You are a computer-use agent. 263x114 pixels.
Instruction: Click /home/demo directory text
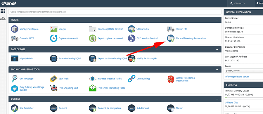[232, 51]
